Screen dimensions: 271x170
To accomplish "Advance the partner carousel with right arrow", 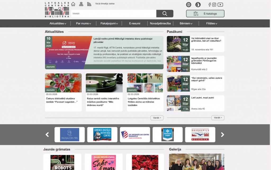I will point(223,135).
